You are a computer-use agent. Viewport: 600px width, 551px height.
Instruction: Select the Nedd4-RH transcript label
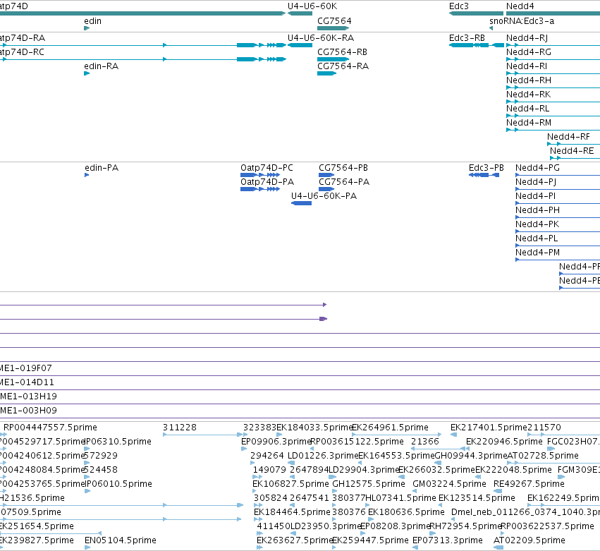point(529,80)
